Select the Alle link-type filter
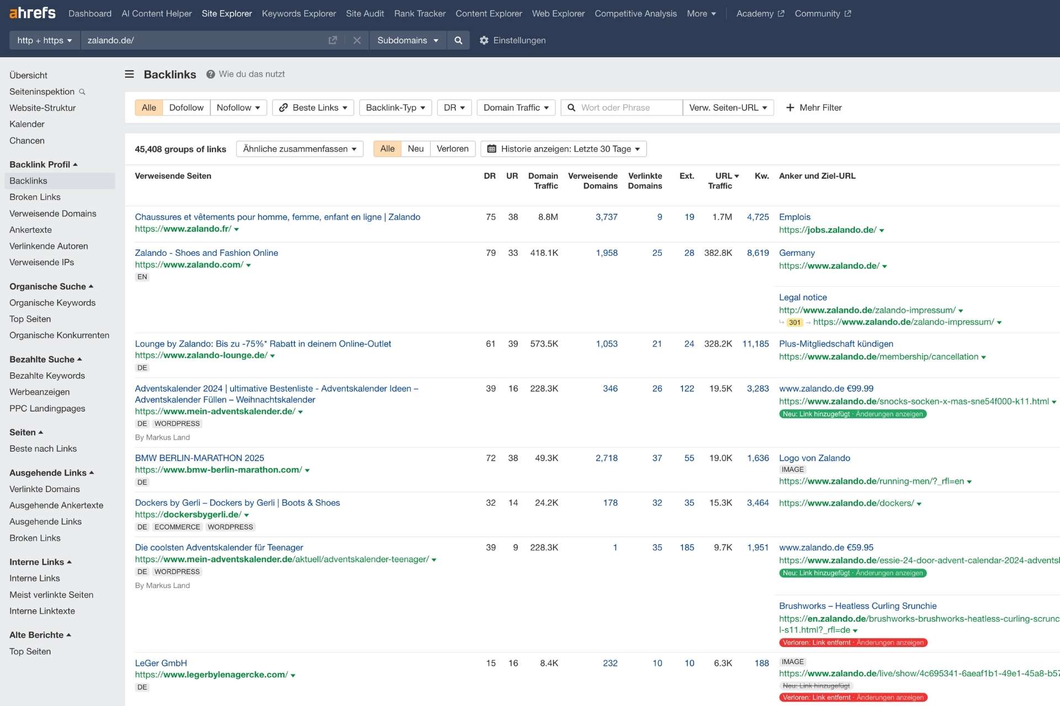 click(x=149, y=108)
